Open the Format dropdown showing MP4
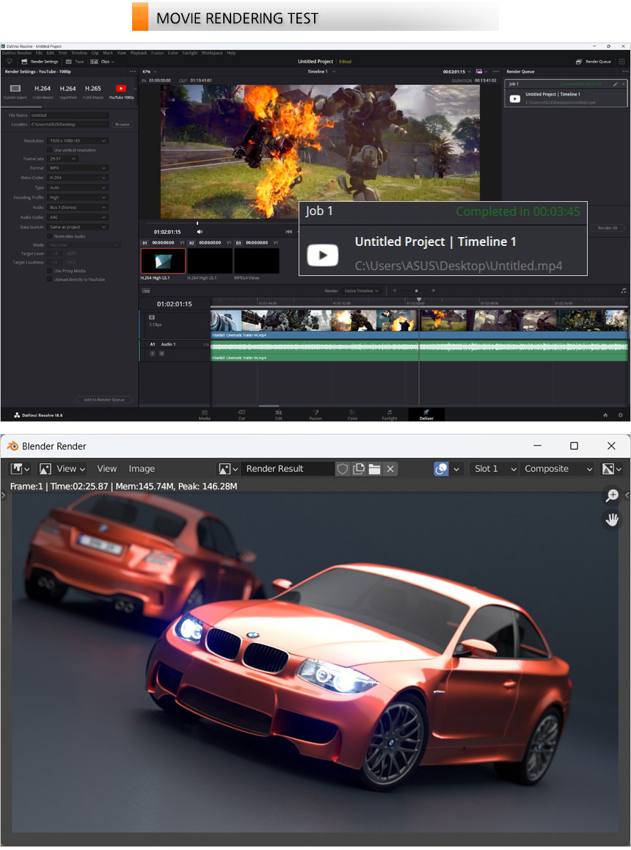Image resolution: width=631 pixels, height=850 pixels. (78, 168)
